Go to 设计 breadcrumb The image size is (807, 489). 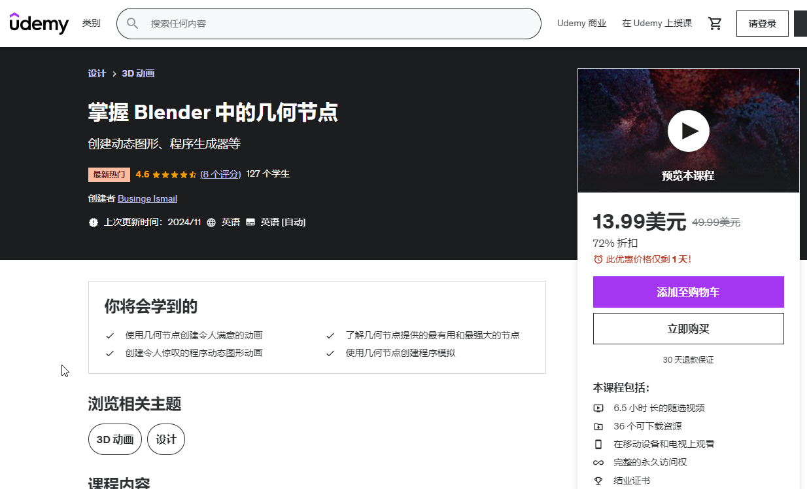pos(97,73)
